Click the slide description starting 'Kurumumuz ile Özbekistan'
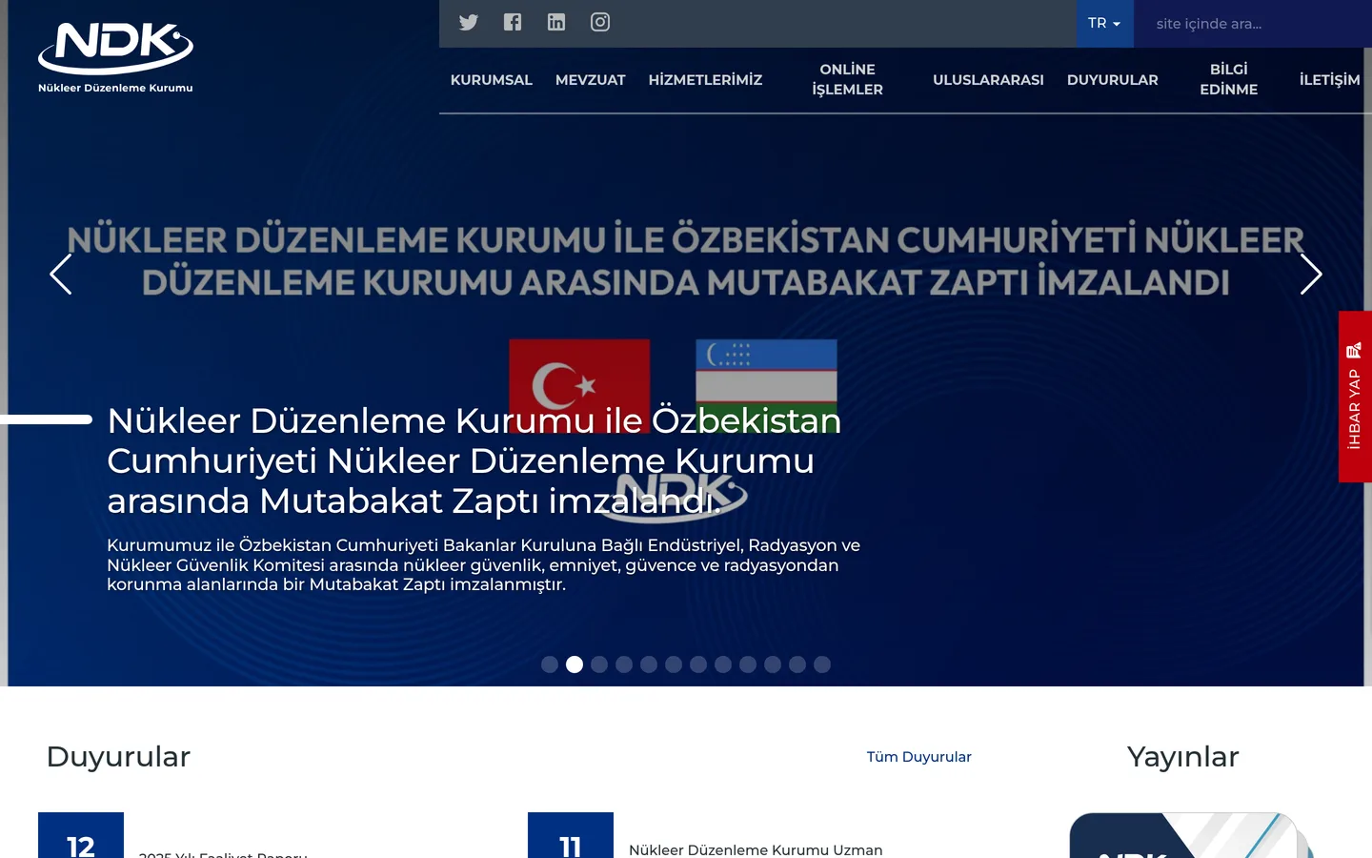The width and height of the screenshot is (1372, 858). point(483,564)
